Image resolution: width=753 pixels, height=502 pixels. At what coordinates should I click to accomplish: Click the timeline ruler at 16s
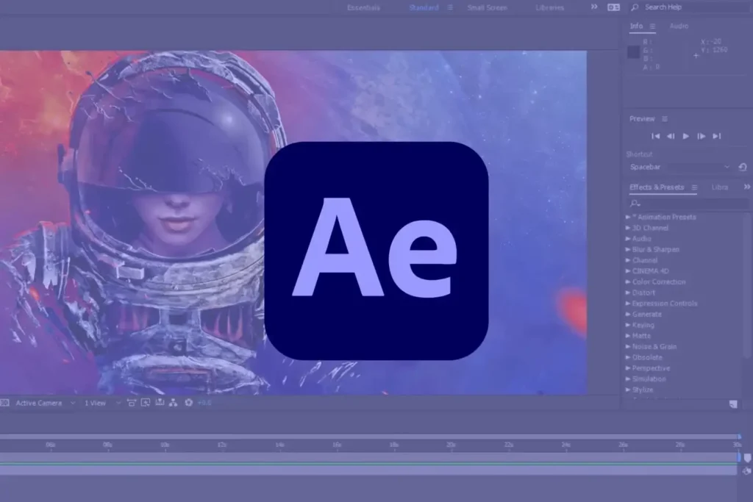coord(337,445)
